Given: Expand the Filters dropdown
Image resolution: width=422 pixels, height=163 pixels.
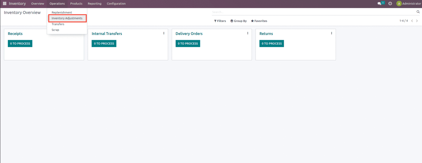Looking at the screenshot, I should [220, 21].
